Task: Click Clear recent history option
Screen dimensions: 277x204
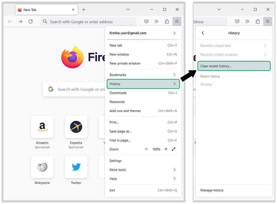Action: [234, 66]
